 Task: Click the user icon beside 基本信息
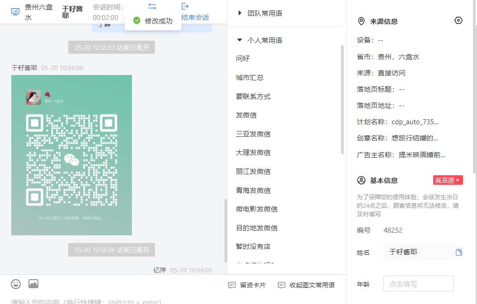[x=361, y=180]
